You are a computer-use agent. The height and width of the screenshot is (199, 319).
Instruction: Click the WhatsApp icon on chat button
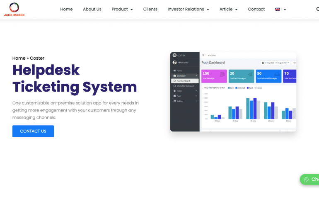(x=306, y=180)
